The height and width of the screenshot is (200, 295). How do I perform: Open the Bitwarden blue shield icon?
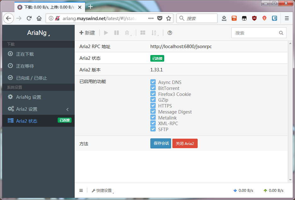[275, 18]
